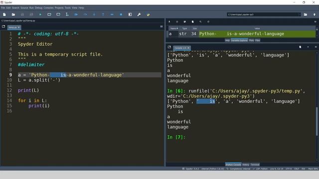The height and width of the screenshot is (179, 319).
Task: Switch to the Help pane tab
Action: pyautogui.click(x=227, y=40)
